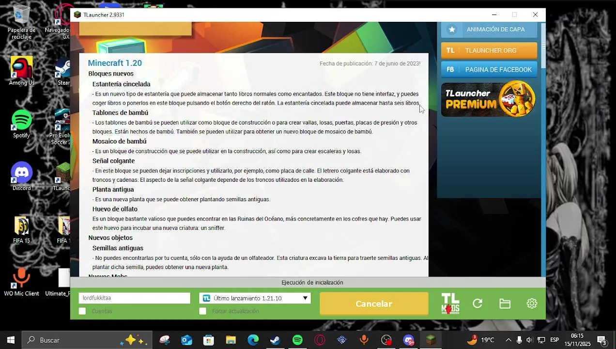Open Discord taskbar icon with badge
This screenshot has width=616, height=349.
[x=409, y=340]
